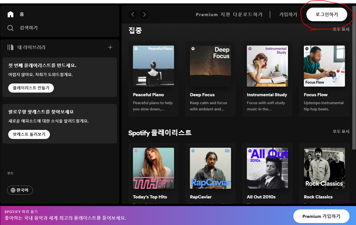This screenshot has height=225, width=356.
Task: Click the Premium link in top bar
Action: [207, 14]
